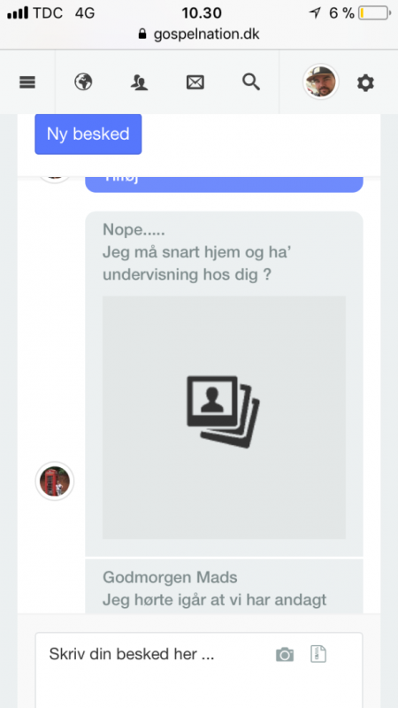Tap the zip file attachment icon
Viewport: 398px width, 708px height.
(x=318, y=654)
